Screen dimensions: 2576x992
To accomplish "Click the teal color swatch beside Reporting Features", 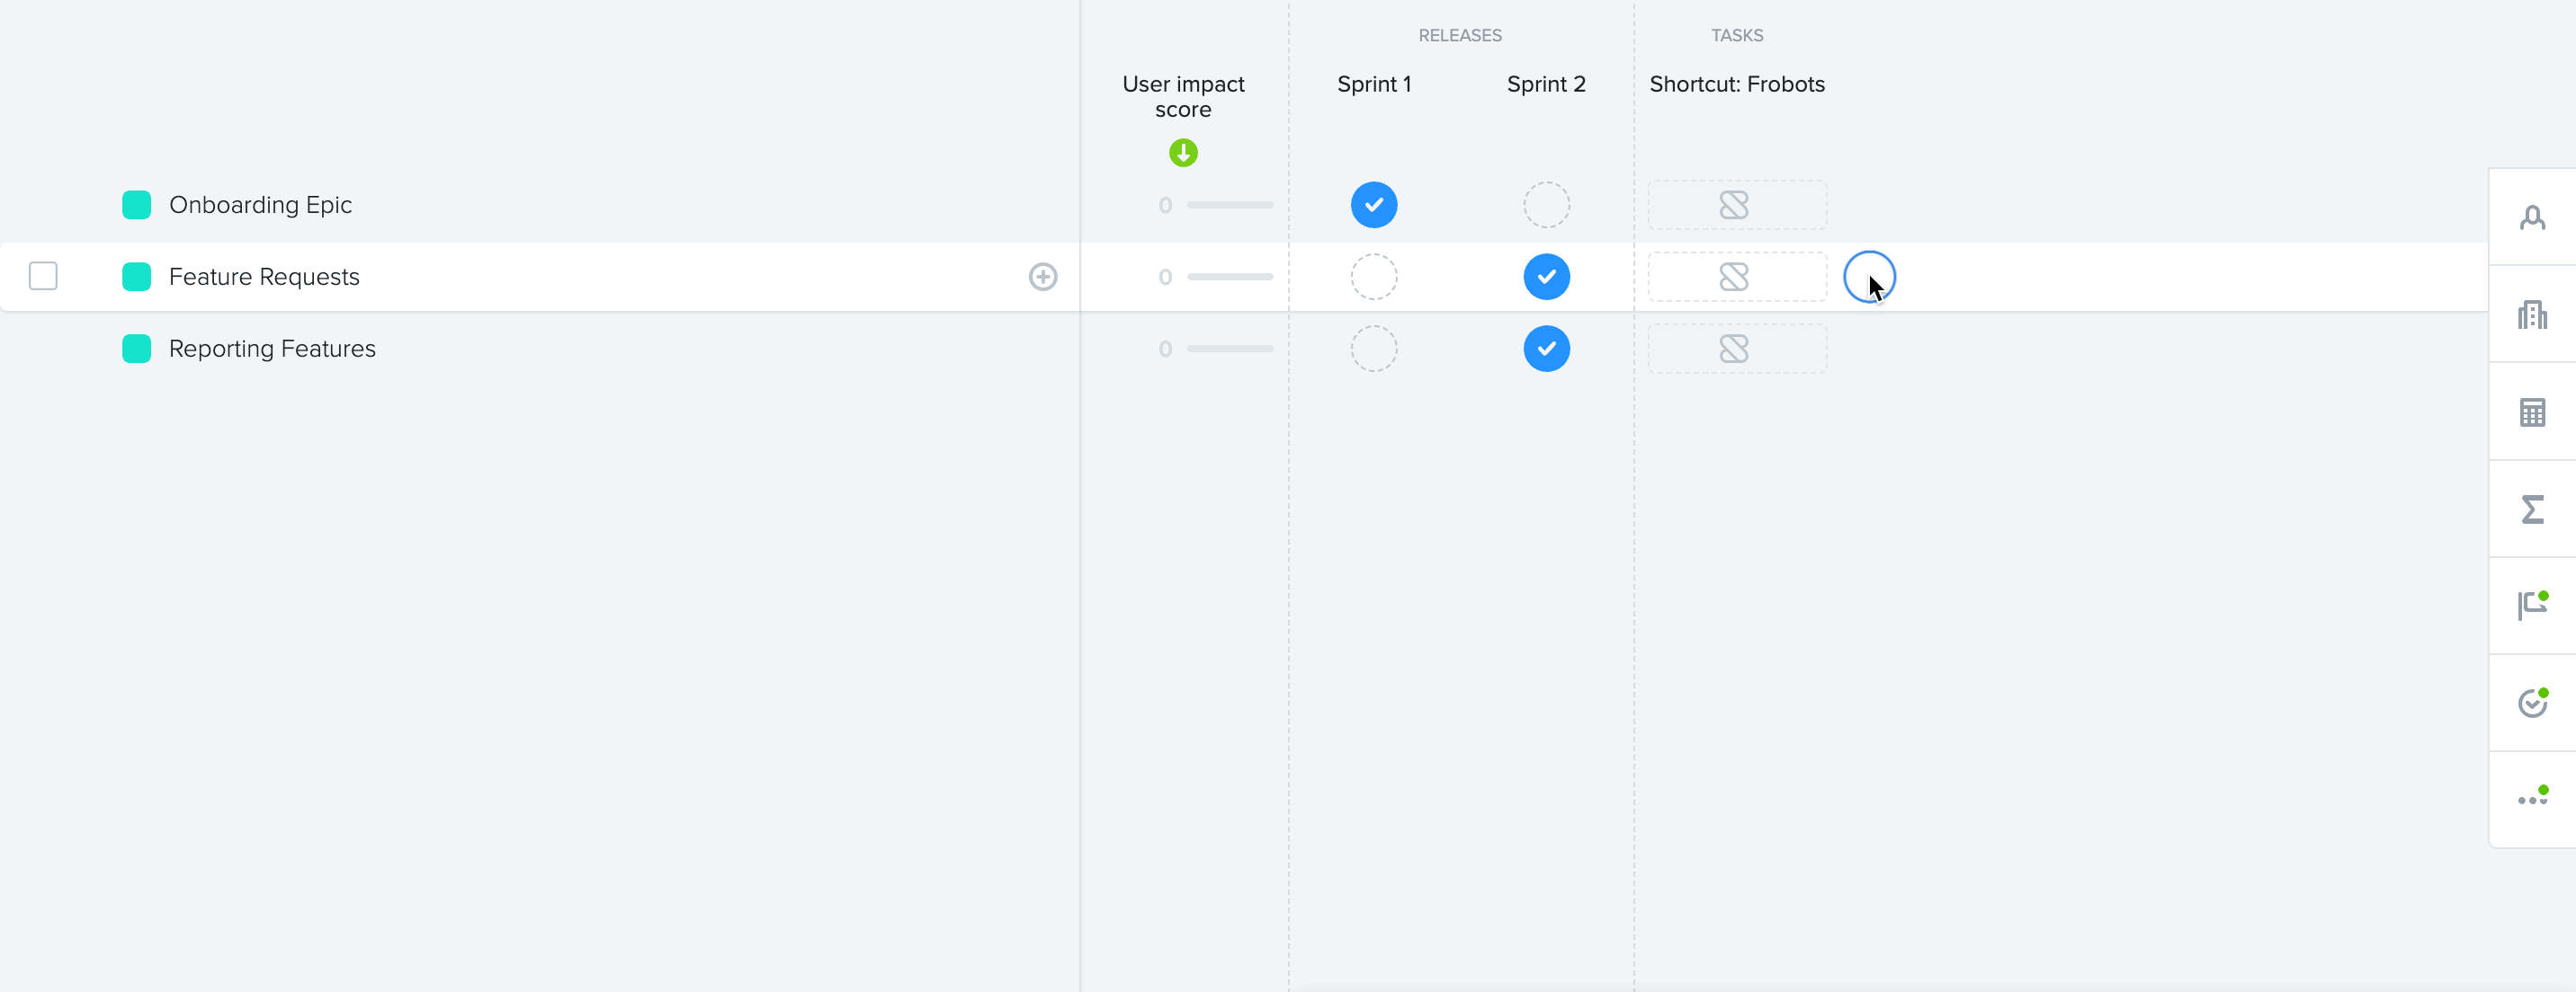I will click(x=137, y=349).
